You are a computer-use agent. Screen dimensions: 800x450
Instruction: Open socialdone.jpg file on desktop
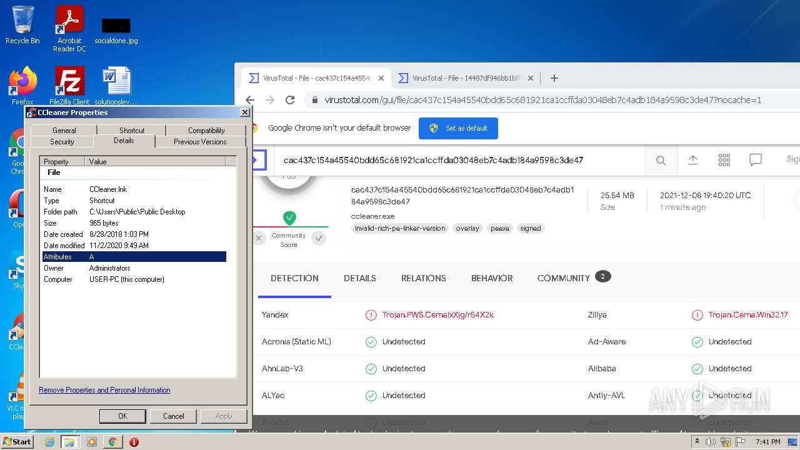click(x=116, y=31)
